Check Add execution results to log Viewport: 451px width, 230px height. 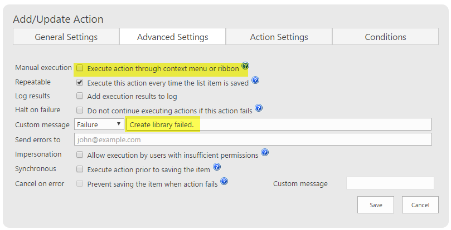(x=80, y=96)
